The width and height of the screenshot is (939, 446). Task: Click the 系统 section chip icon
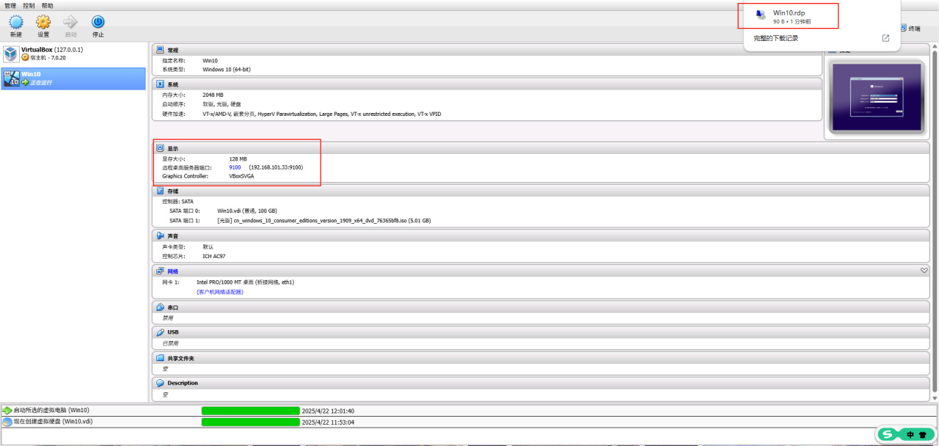coord(160,84)
